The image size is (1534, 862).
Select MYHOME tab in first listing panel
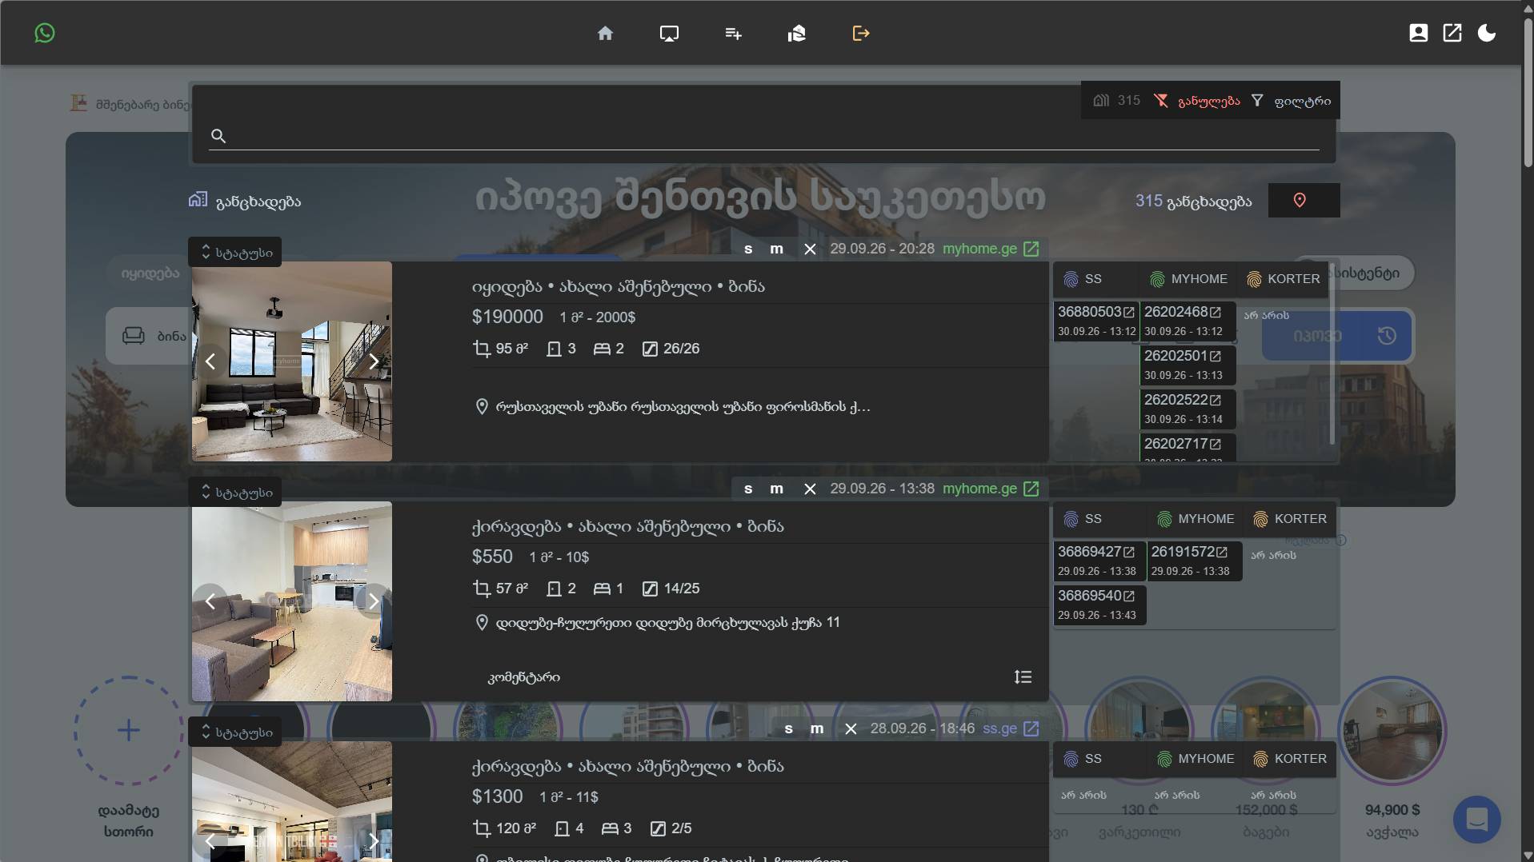pyautogui.click(x=1188, y=279)
